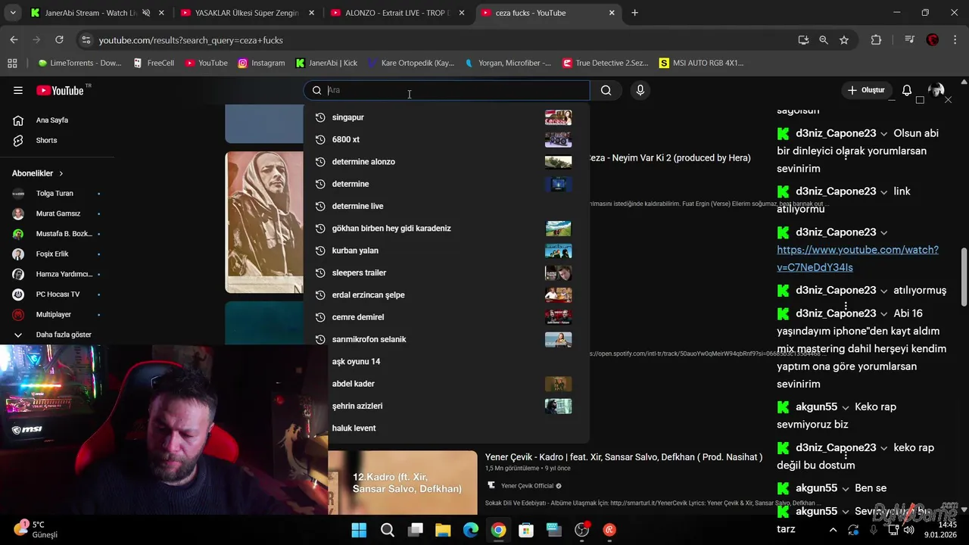
Task: Select '6800 xt' search suggestion
Action: 445,139
